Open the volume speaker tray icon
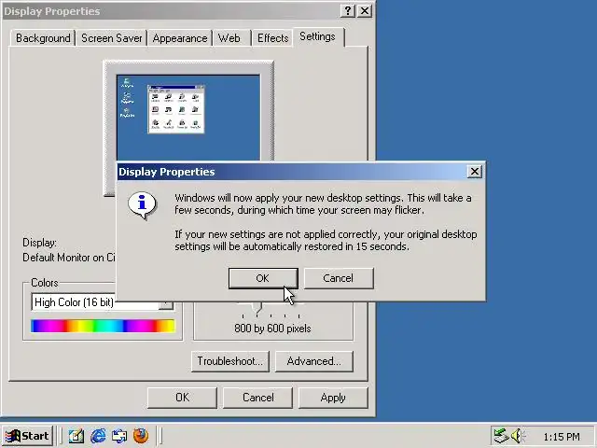The width and height of the screenshot is (597, 448). click(517, 436)
